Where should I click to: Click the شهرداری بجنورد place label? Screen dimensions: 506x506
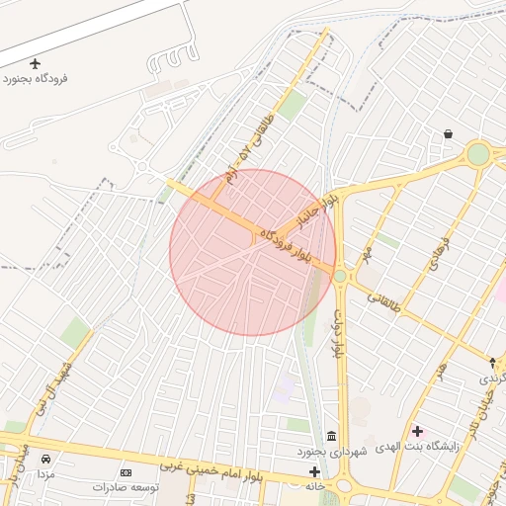332,452
